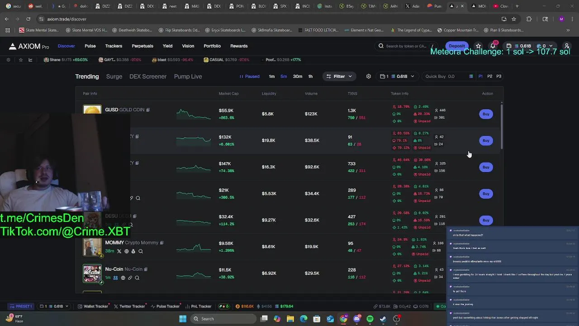The width and height of the screenshot is (579, 326).
Task: Open Spotify from the Windows taskbar
Action: click(370, 319)
